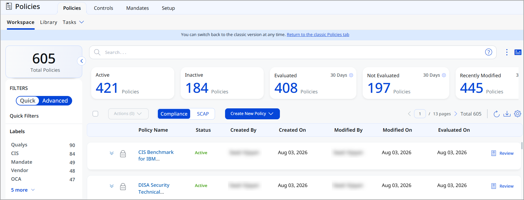Switch to the Library sub-tab
The width and height of the screenshot is (524, 200).
pyautogui.click(x=48, y=22)
